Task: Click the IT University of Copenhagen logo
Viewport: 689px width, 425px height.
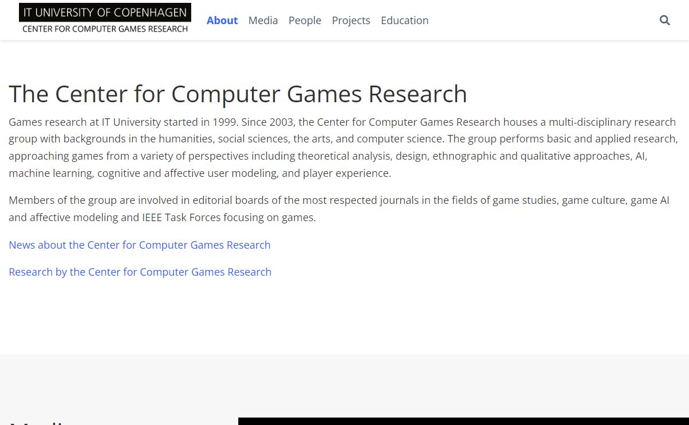Action: pyautogui.click(x=105, y=19)
